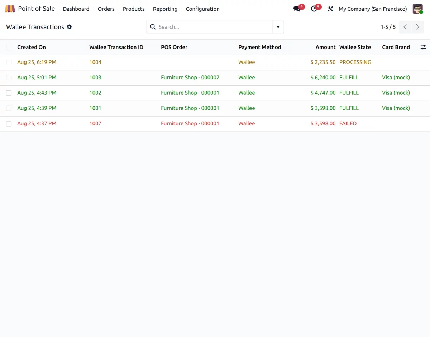Open the Aug 25, 4:39 PM record
The image size is (430, 337).
[x=37, y=108]
